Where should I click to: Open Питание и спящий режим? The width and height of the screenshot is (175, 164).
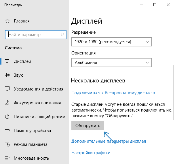pyautogui.click(x=39, y=117)
